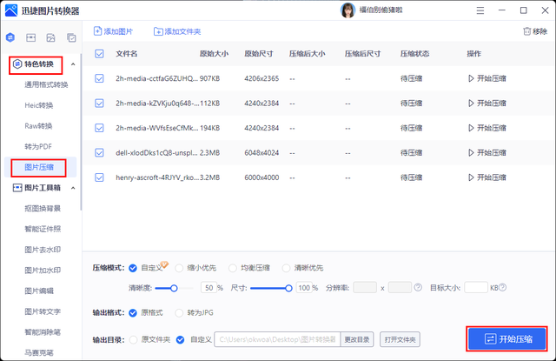
Task: Open the toolbox icon tab in sidebar
Action: [31, 37]
